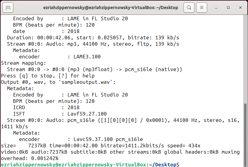Maximize the terminal window

(228, 8)
